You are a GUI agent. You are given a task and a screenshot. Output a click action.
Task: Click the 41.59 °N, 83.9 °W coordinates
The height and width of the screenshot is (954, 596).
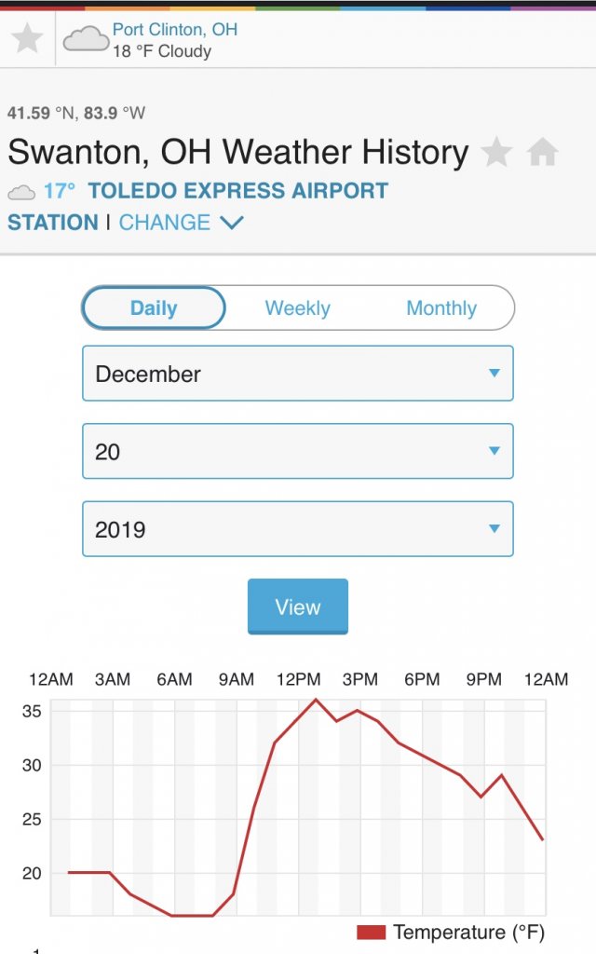click(x=76, y=114)
